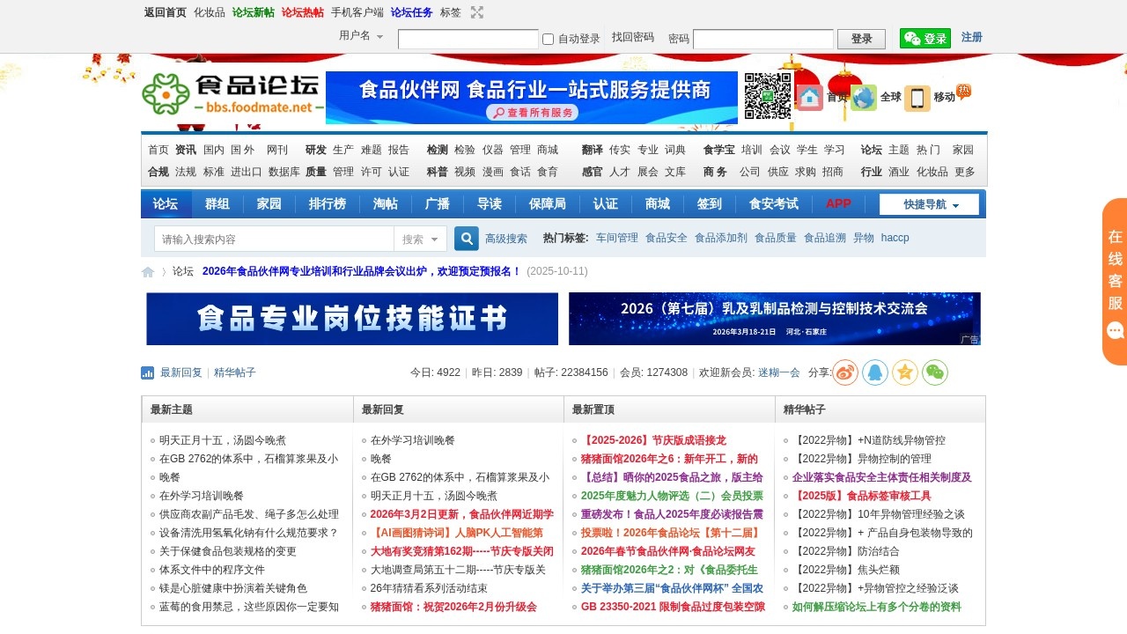
Task: Click the breadcrumb home icon
Action: click(148, 272)
